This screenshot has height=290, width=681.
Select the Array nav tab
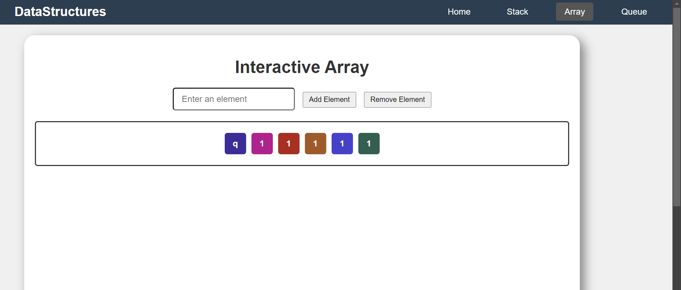point(575,12)
